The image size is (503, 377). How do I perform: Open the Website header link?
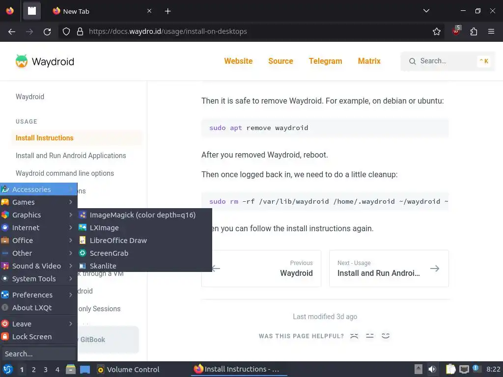238,61
